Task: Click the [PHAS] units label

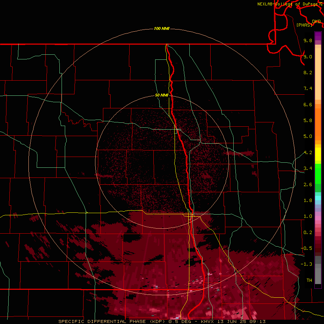Action: pyautogui.click(x=304, y=25)
